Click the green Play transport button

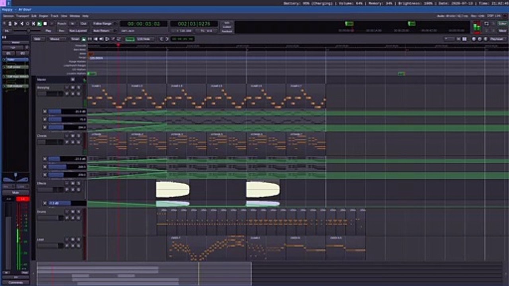(39, 23)
